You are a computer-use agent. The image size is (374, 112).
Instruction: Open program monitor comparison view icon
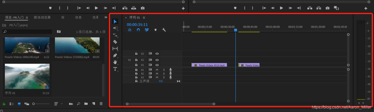[x=336, y=8]
